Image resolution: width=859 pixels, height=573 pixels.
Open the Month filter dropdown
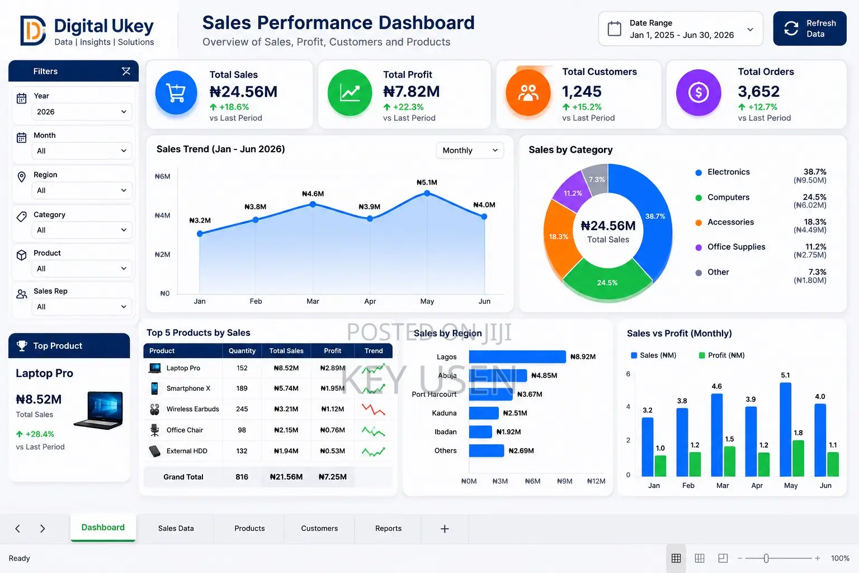82,151
